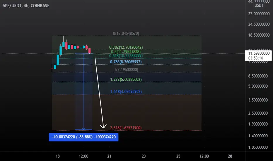This screenshot has height=161, width=273.
Task: Select the 0.5(11.39541838) Fibonacci label
Action: point(126,52)
